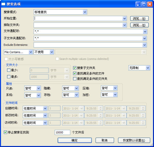Click 恢复默认设置 button

click(x=134, y=140)
